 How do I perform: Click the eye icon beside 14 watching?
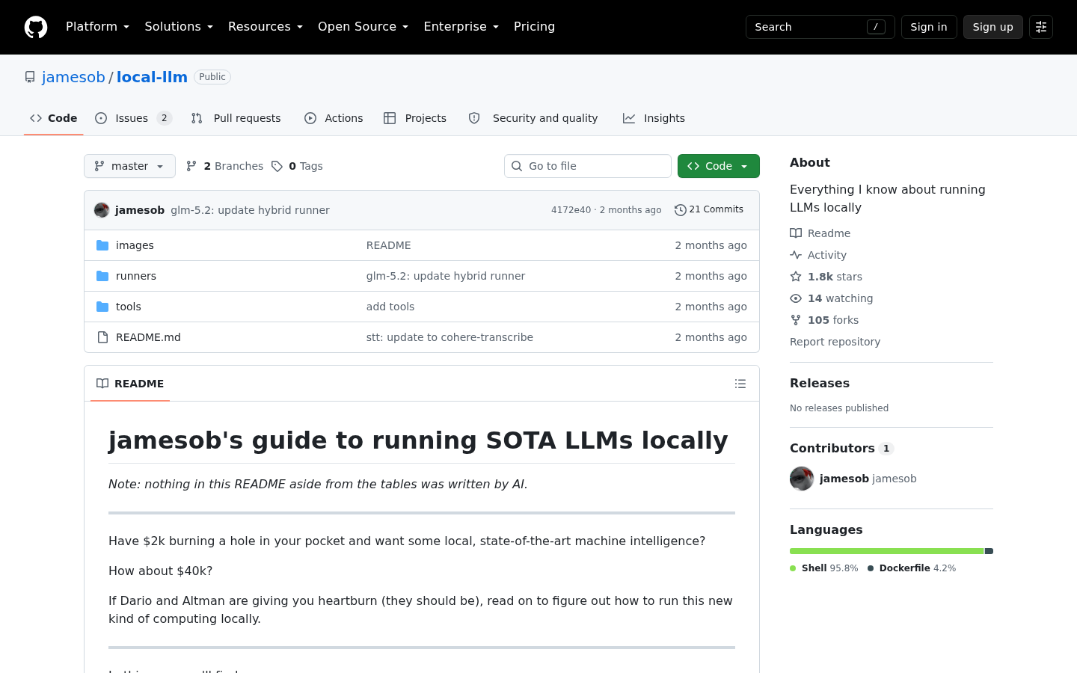point(796,298)
